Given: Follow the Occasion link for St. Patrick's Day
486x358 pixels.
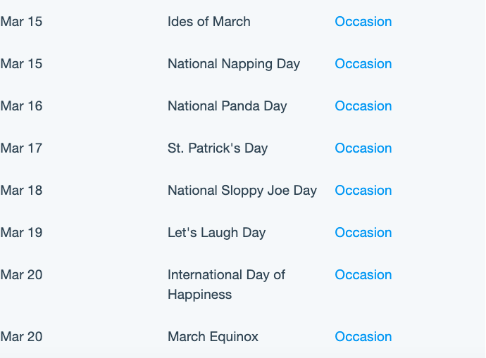Looking at the screenshot, I should 363,148.
